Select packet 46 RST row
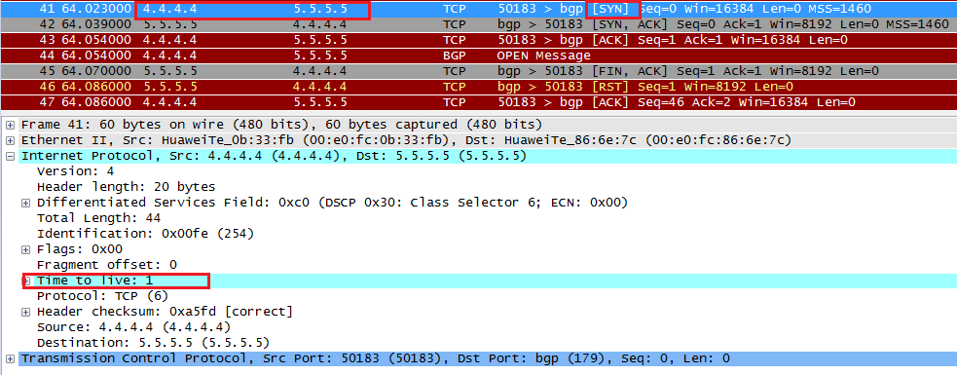957x375 pixels. point(479,87)
